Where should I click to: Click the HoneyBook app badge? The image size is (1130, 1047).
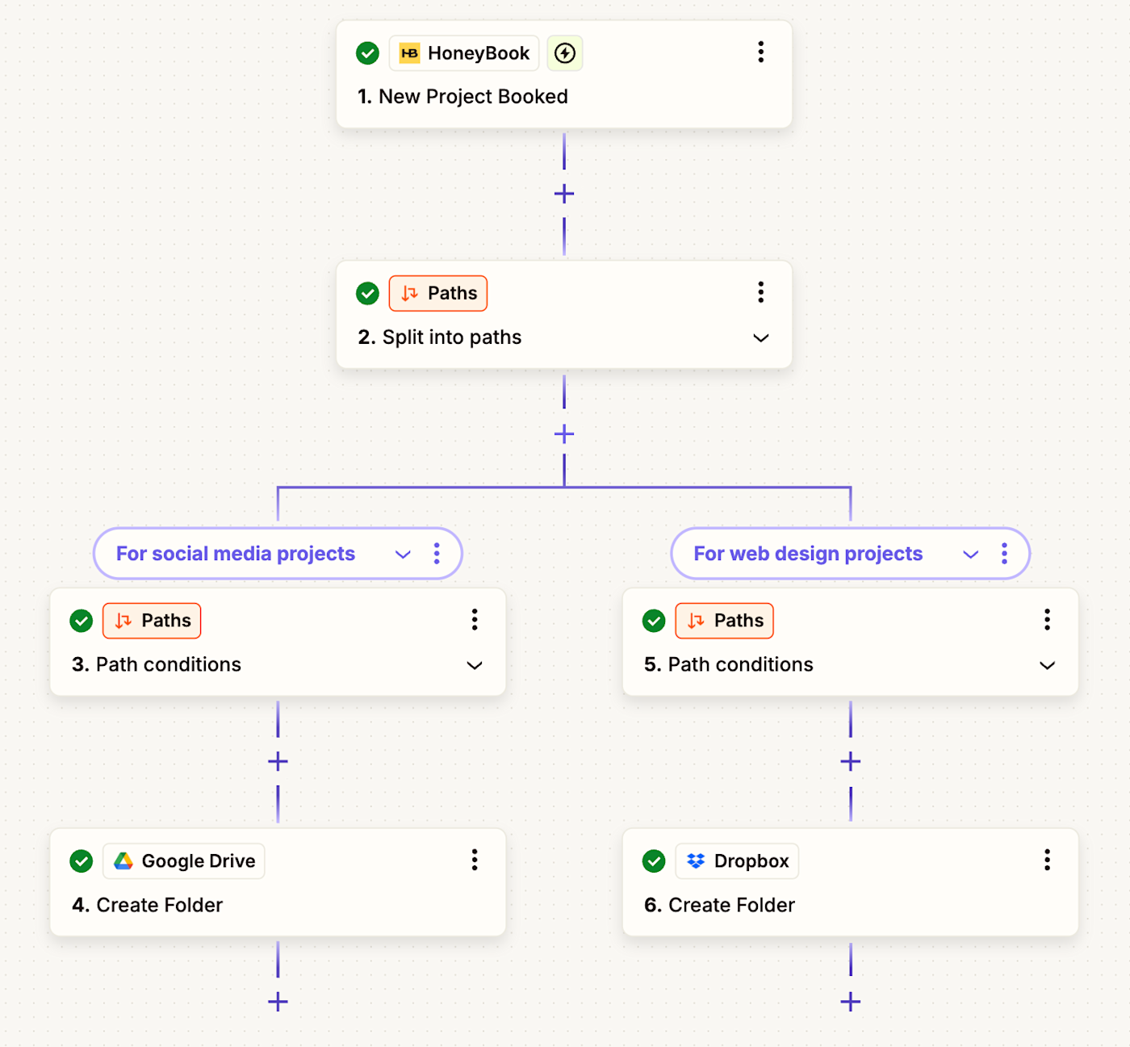464,53
